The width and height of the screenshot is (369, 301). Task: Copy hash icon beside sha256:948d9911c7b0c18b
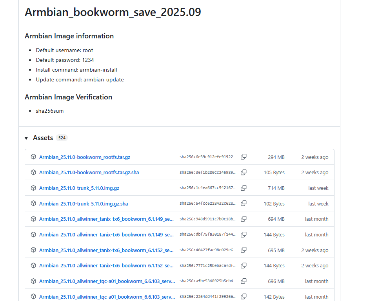click(244, 219)
